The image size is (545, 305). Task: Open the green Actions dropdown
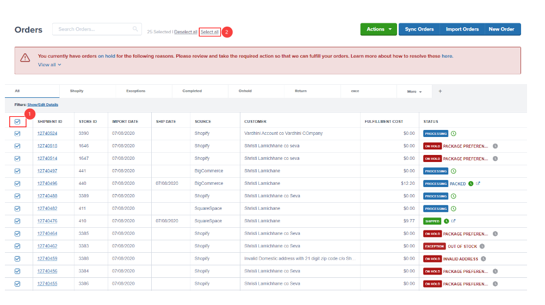[x=379, y=29]
